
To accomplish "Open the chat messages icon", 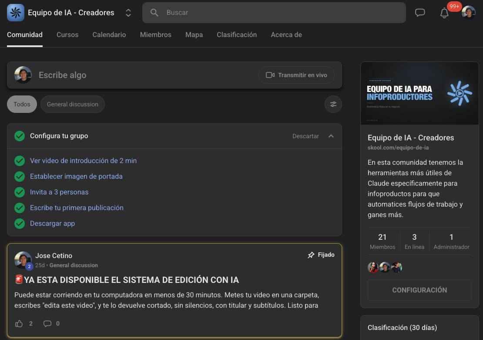I will click(420, 13).
